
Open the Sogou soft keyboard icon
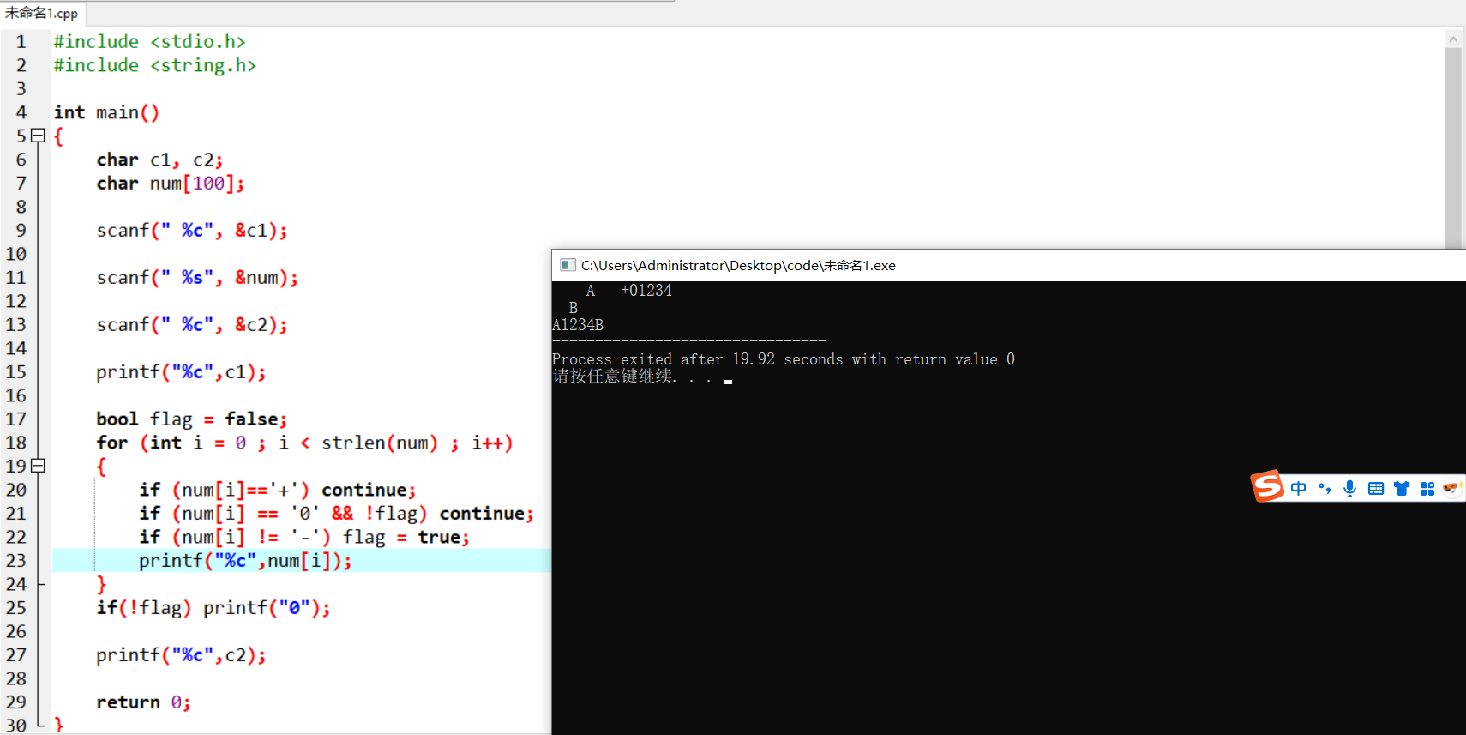point(1376,488)
